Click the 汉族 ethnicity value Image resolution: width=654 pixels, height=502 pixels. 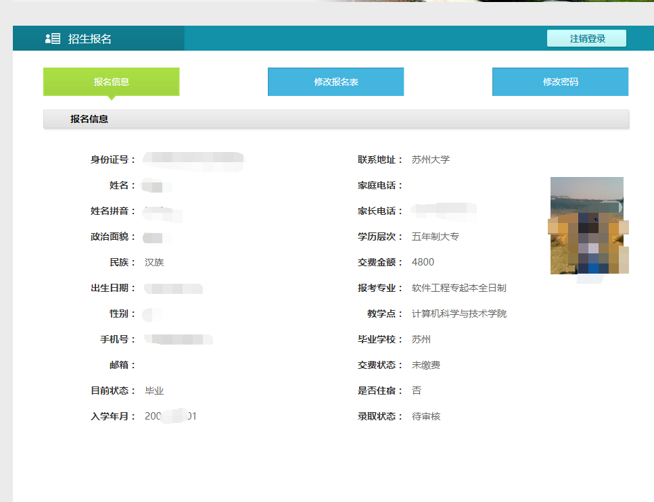coord(154,262)
